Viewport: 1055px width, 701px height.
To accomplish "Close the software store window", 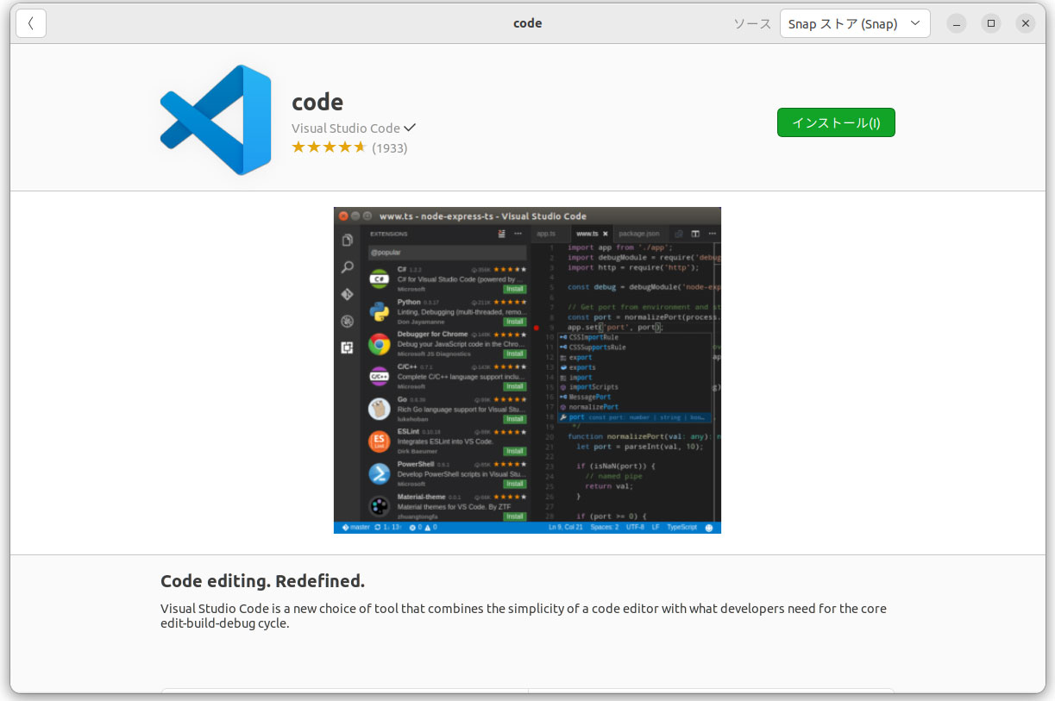I will tap(1026, 23).
